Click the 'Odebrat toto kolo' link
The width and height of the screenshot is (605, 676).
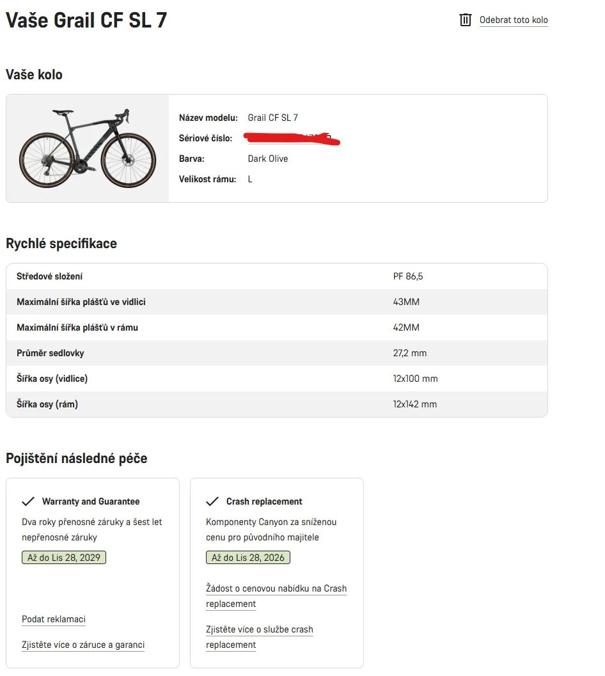pyautogui.click(x=514, y=20)
